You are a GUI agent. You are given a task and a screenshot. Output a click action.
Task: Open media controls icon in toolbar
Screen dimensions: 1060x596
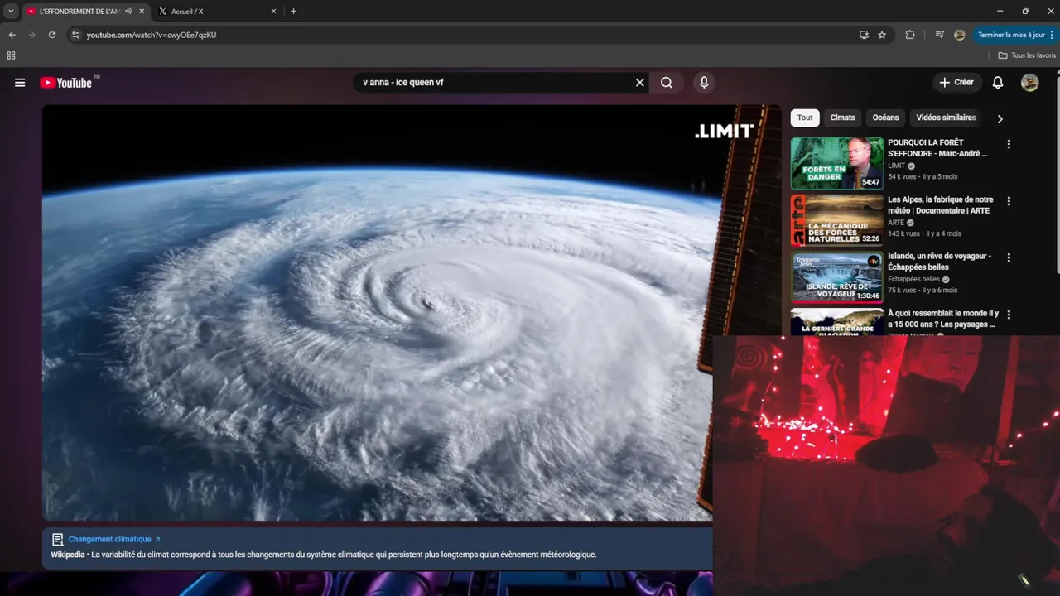(x=939, y=35)
